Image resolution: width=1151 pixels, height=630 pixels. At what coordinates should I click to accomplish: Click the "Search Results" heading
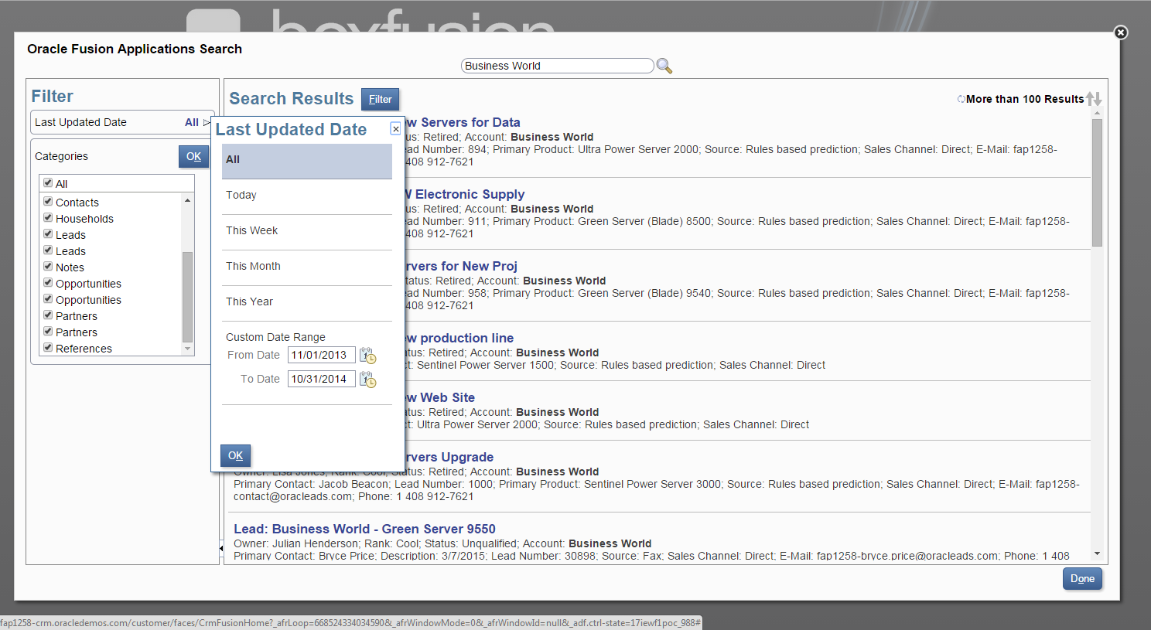coord(291,99)
